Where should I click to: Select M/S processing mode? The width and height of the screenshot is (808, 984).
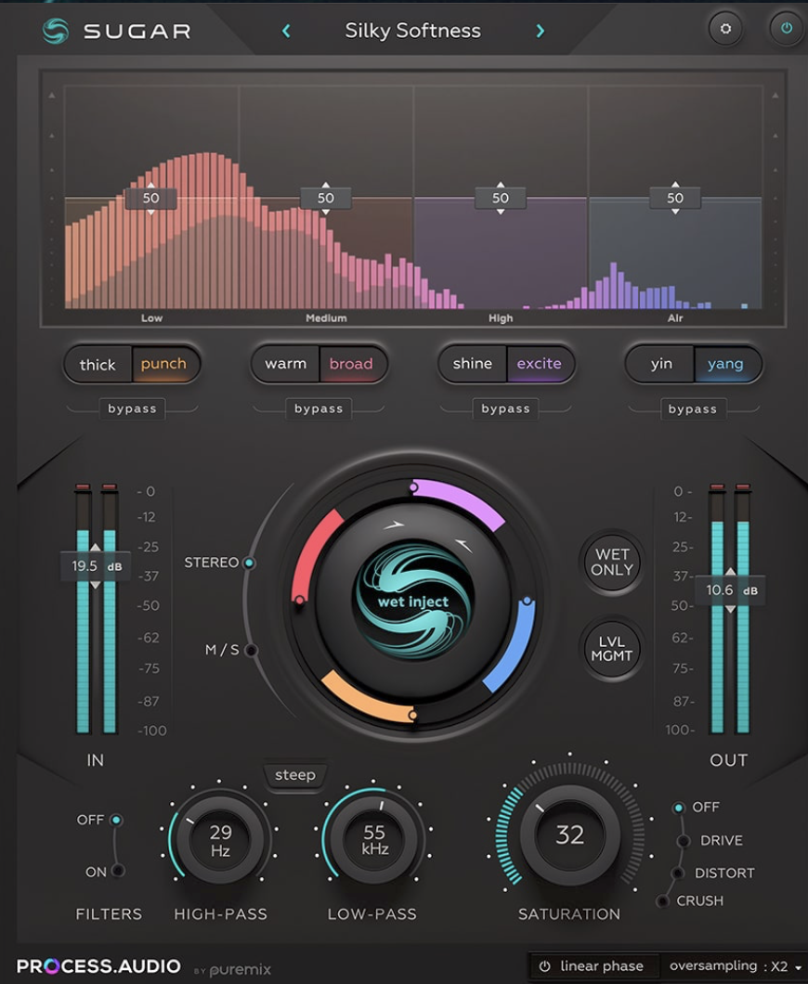tap(251, 650)
